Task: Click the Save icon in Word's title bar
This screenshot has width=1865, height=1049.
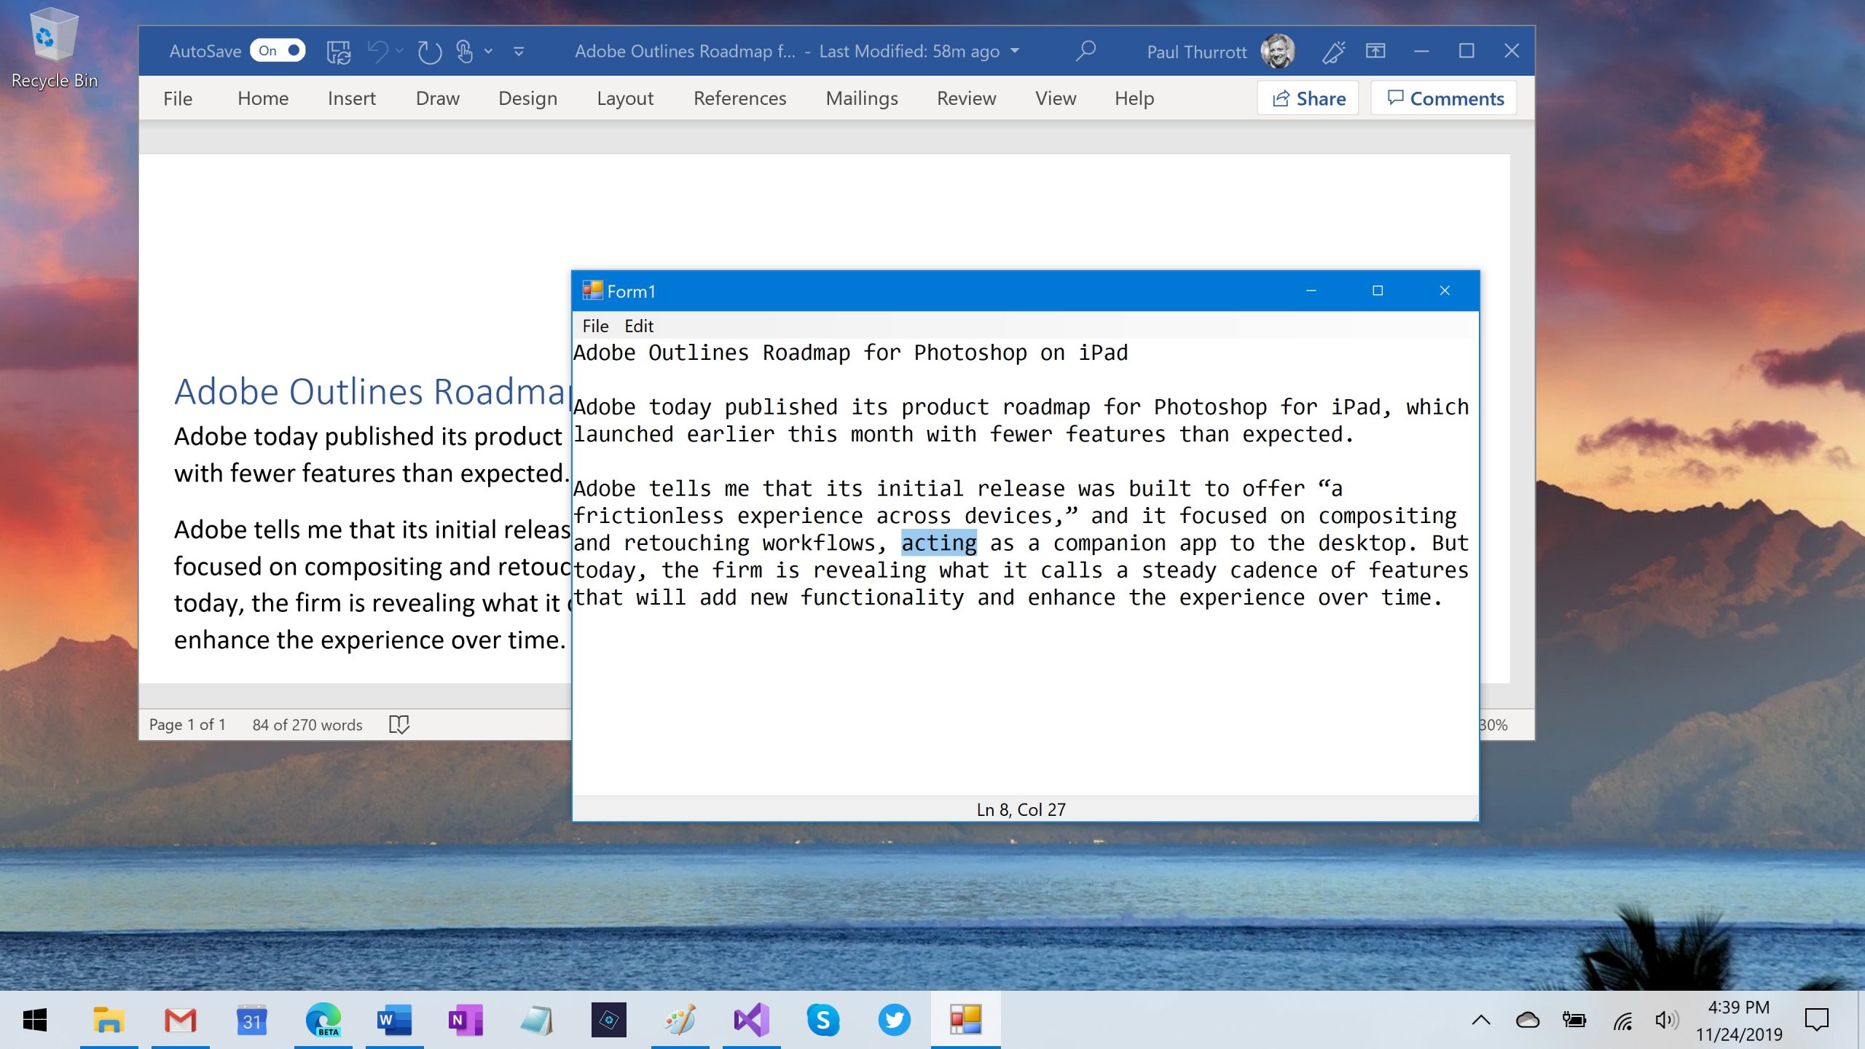Action: point(339,52)
